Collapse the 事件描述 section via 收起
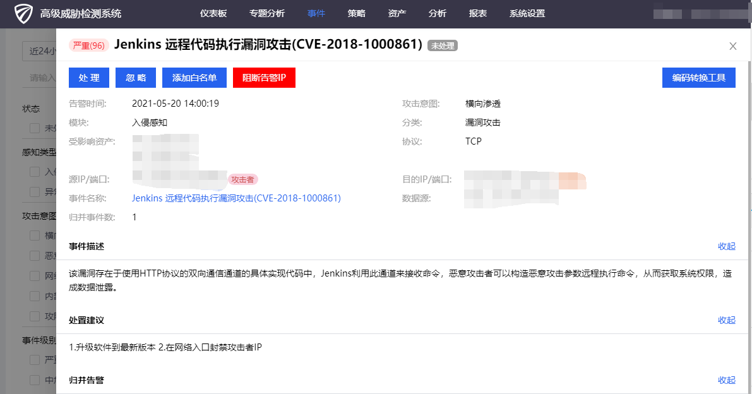 coord(727,246)
